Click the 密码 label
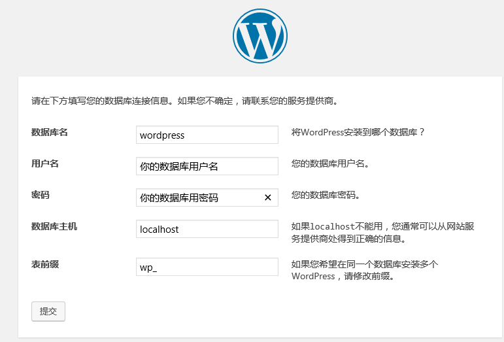The height and width of the screenshot is (342, 504). point(40,195)
